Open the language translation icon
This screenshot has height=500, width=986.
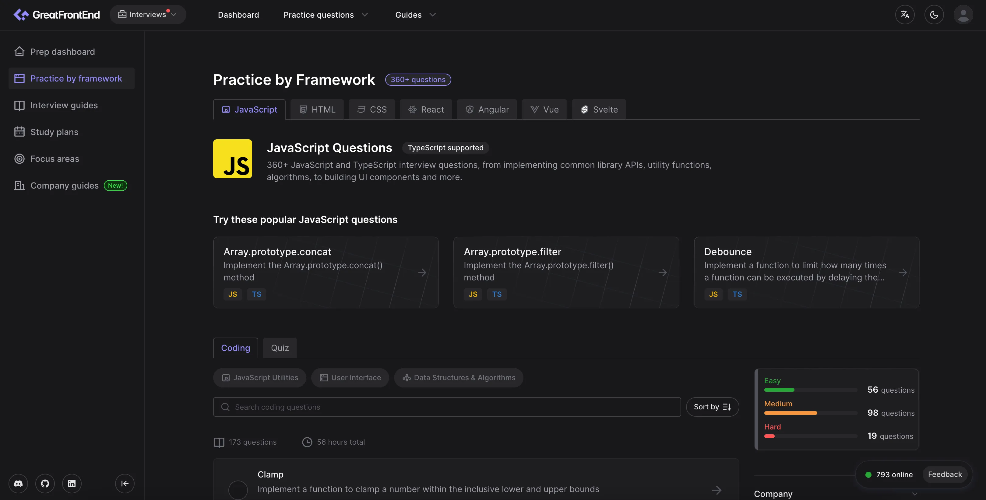905,15
